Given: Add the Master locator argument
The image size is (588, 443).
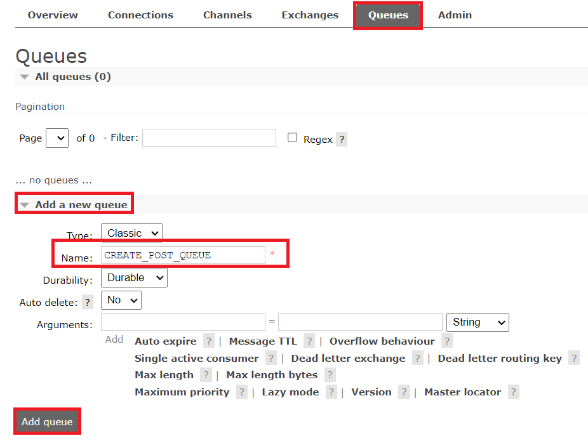Looking at the screenshot, I should pyautogui.click(x=462, y=392).
